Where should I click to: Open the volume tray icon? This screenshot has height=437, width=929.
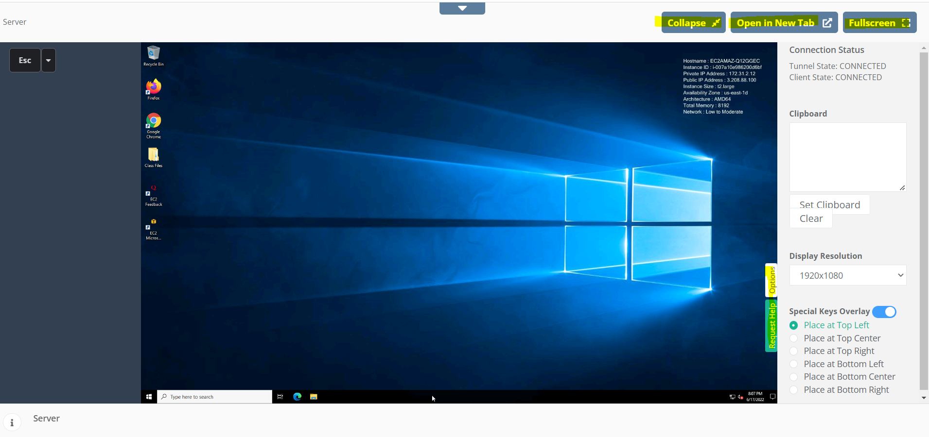point(740,397)
